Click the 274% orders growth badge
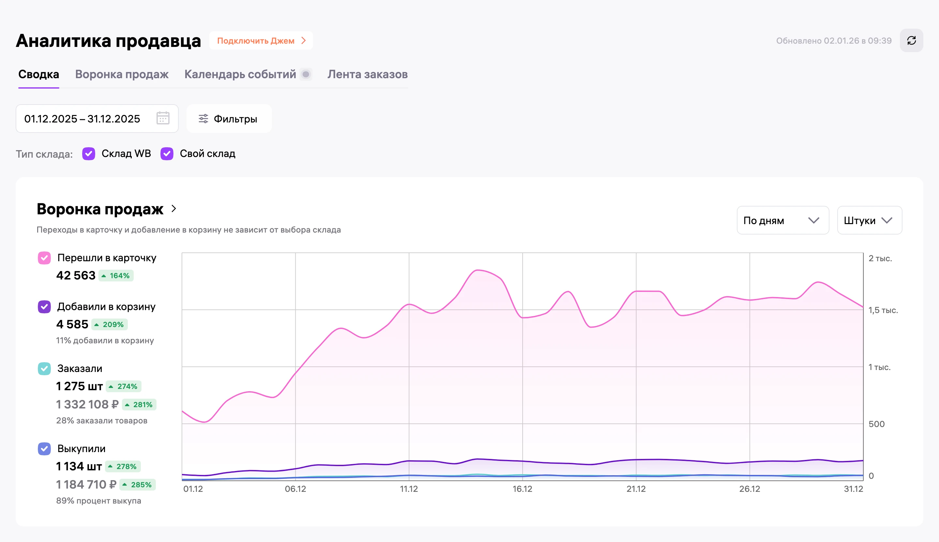Image resolution: width=939 pixels, height=542 pixels. point(124,386)
